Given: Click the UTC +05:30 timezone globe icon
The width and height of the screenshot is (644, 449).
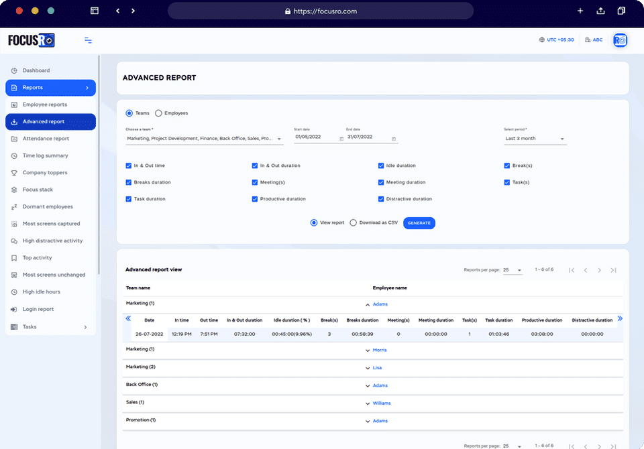Looking at the screenshot, I should tap(542, 40).
